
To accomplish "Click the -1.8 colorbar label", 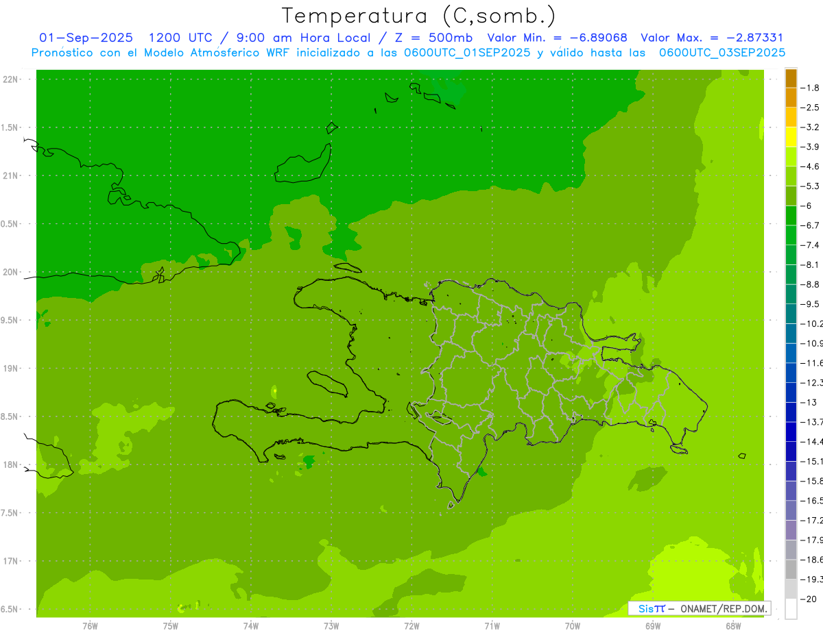I will [x=810, y=88].
